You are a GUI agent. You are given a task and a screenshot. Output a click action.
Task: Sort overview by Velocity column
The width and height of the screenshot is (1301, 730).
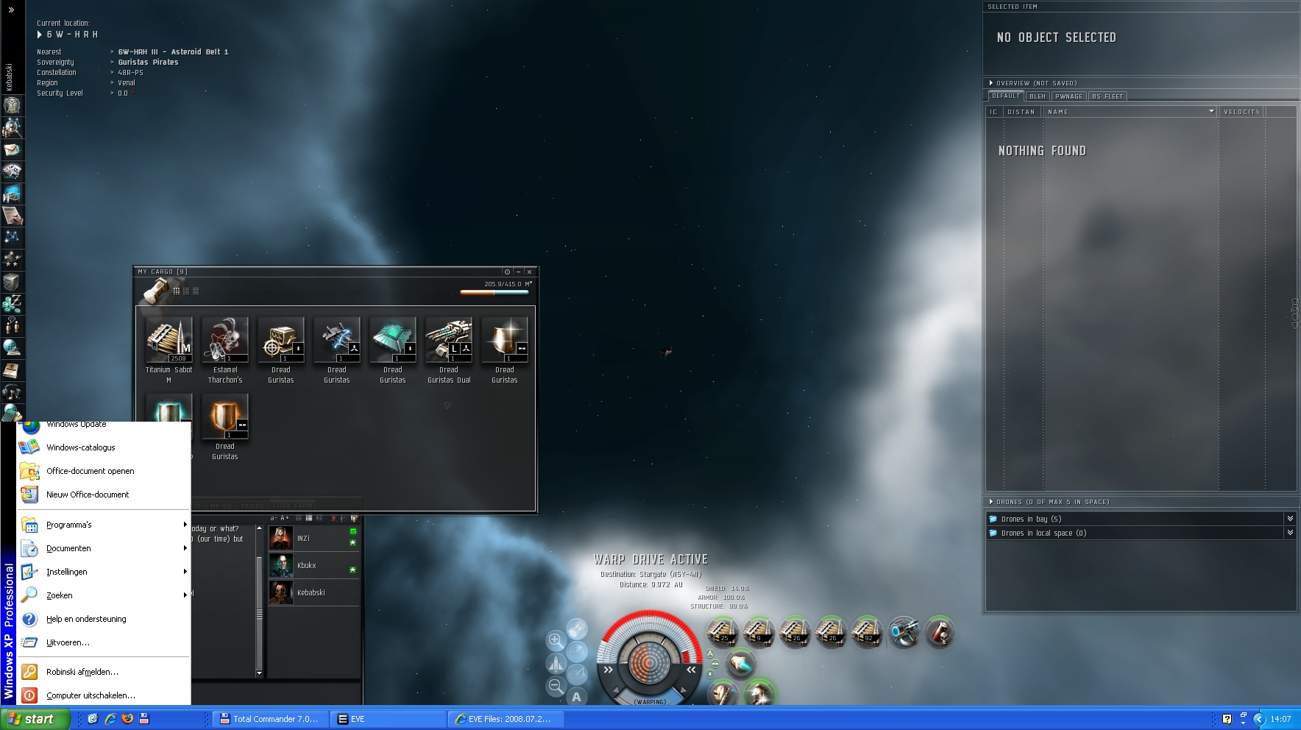pyautogui.click(x=1241, y=112)
